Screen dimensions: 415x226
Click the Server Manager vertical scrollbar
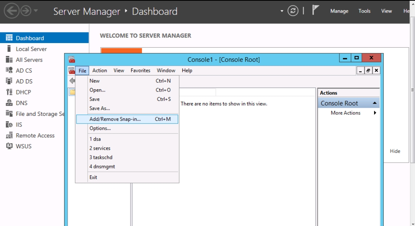pos(412,90)
